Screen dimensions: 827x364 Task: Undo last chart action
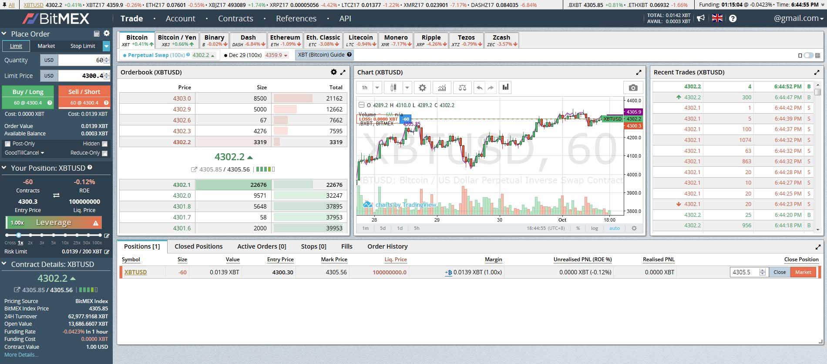click(x=479, y=88)
